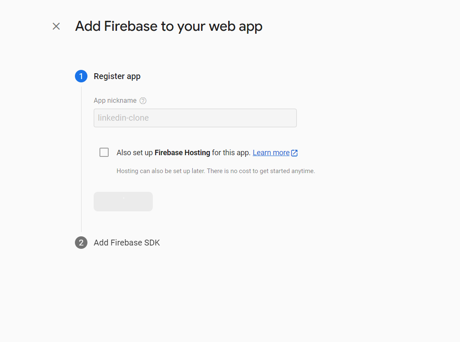Select the blue step 1 circle

[x=81, y=76]
